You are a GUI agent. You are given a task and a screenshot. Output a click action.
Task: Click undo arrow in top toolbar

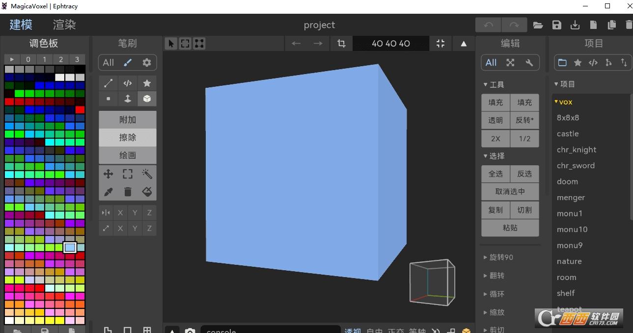[x=489, y=25]
